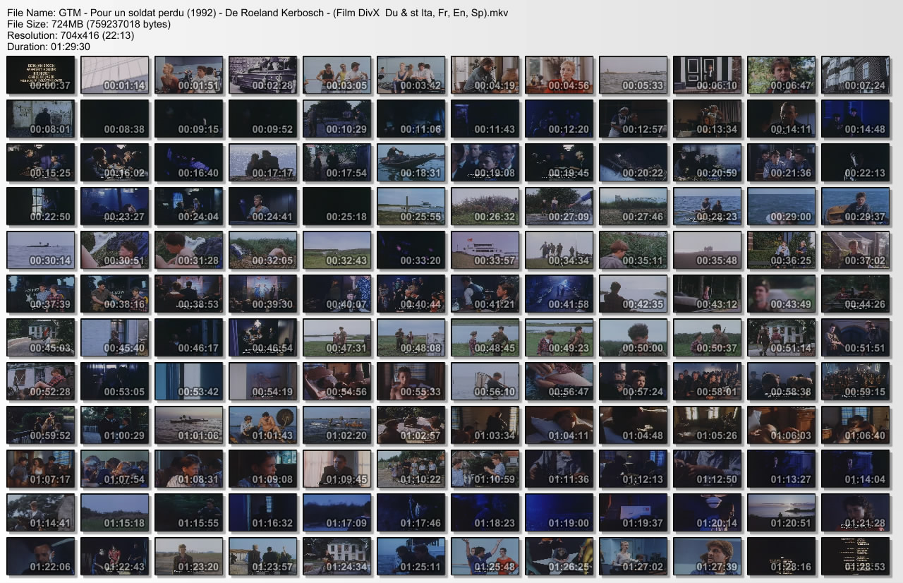903x583 pixels.
Task: Open the frame at 01:24:34
Action: coord(337,556)
